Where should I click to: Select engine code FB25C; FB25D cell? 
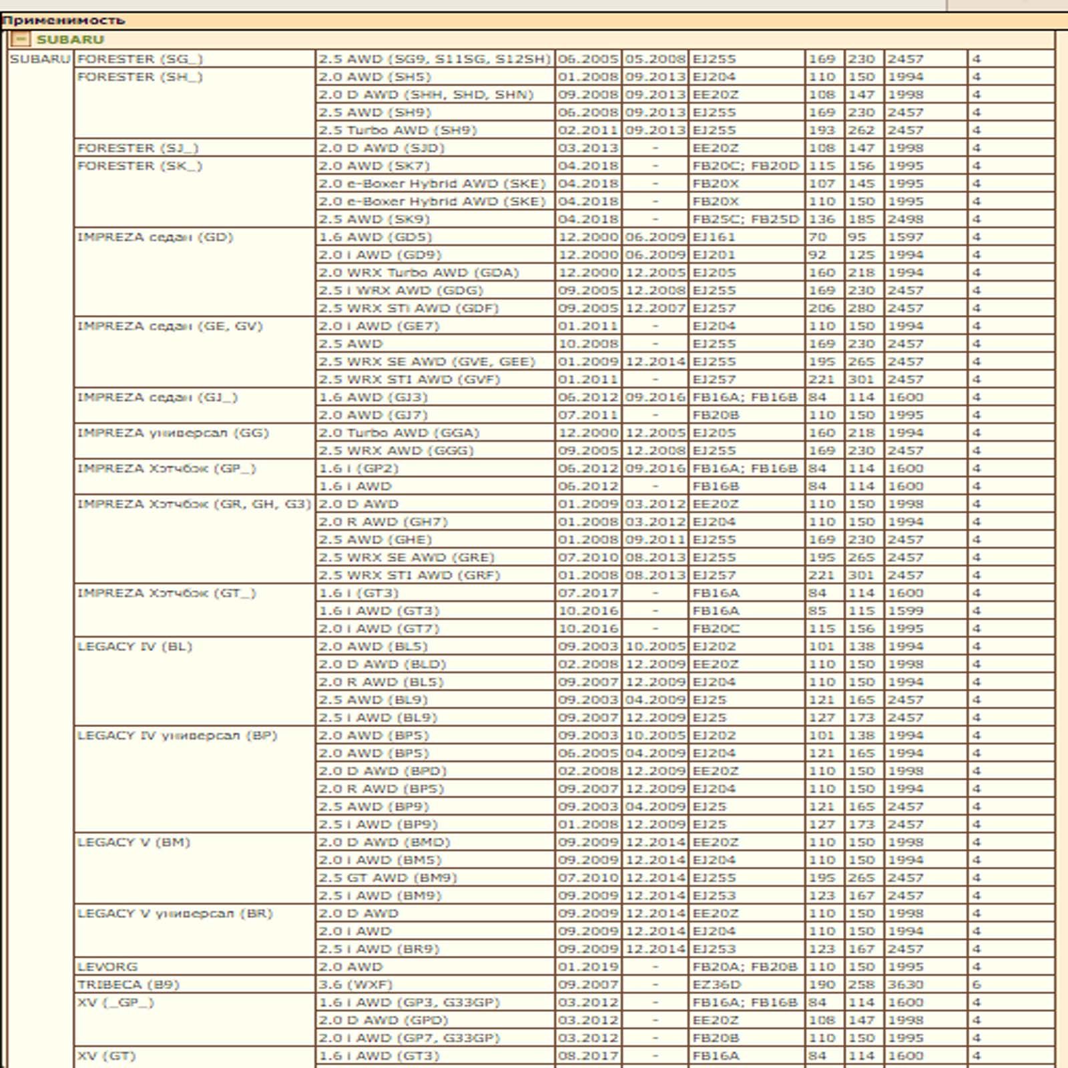pyautogui.click(x=745, y=219)
